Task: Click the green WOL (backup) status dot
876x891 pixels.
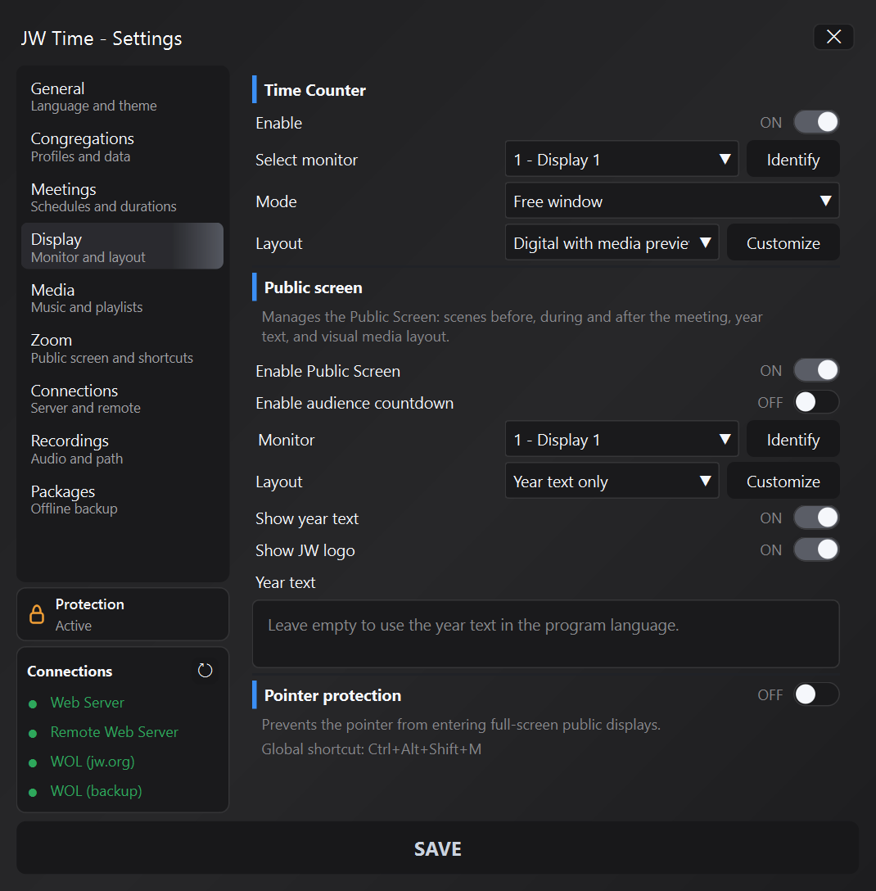Action: [x=33, y=792]
